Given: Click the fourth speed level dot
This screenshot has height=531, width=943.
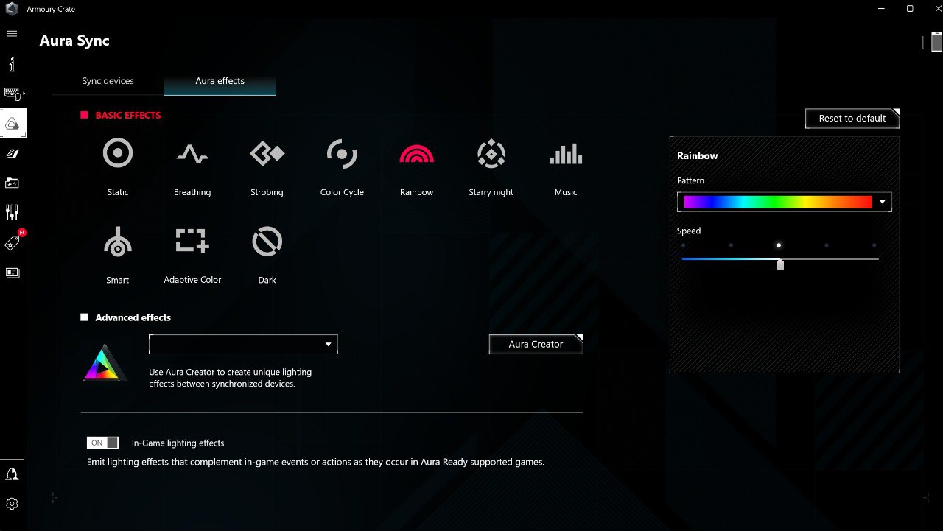Looking at the screenshot, I should click(x=827, y=245).
